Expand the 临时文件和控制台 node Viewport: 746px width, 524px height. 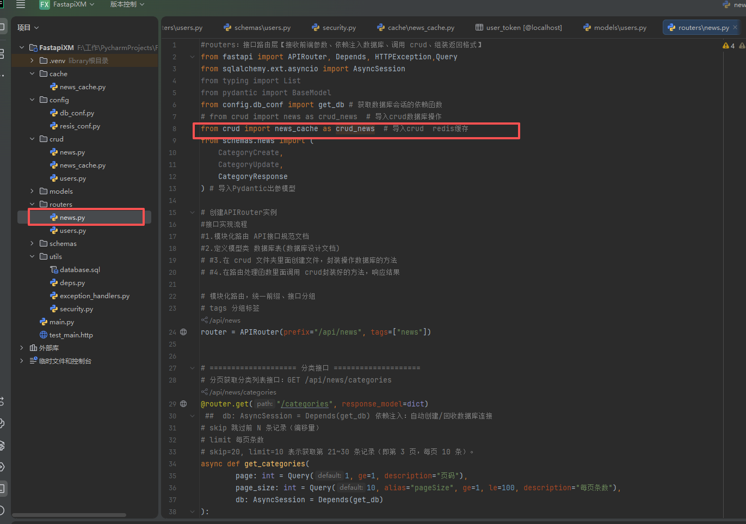22,361
